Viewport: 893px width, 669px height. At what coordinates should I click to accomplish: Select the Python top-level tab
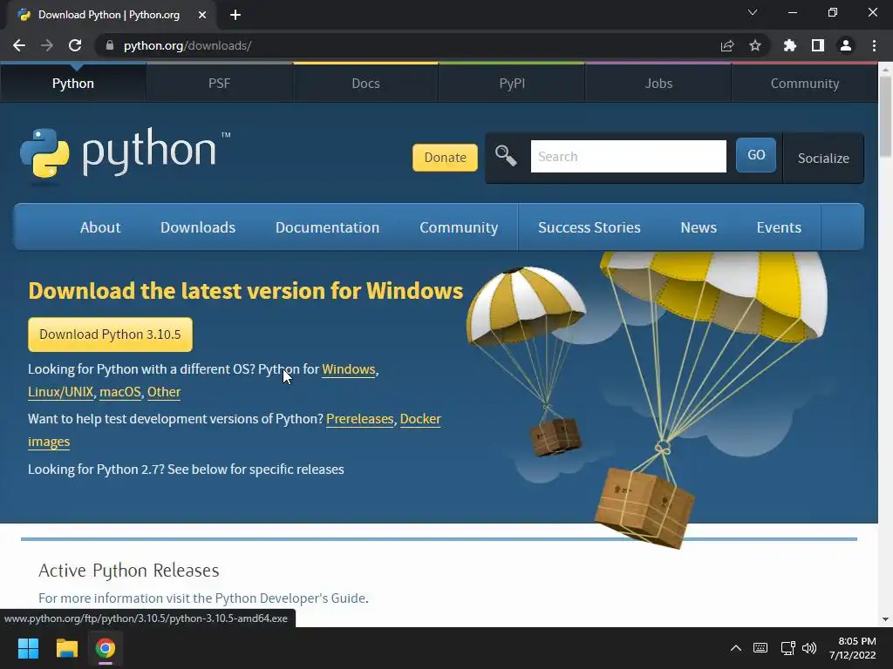(73, 84)
